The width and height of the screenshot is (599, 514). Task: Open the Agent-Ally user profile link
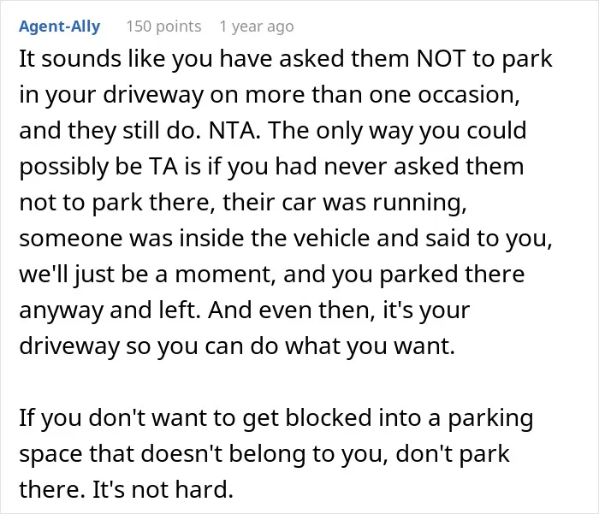click(60, 27)
